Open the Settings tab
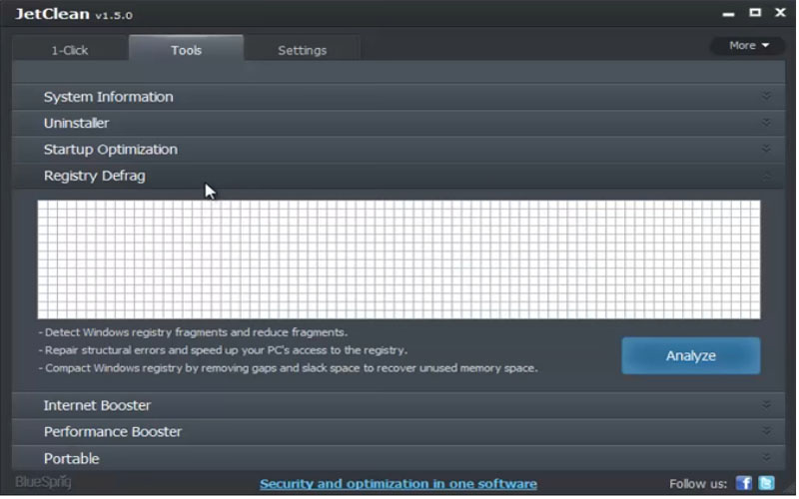The image size is (799, 499). click(303, 50)
